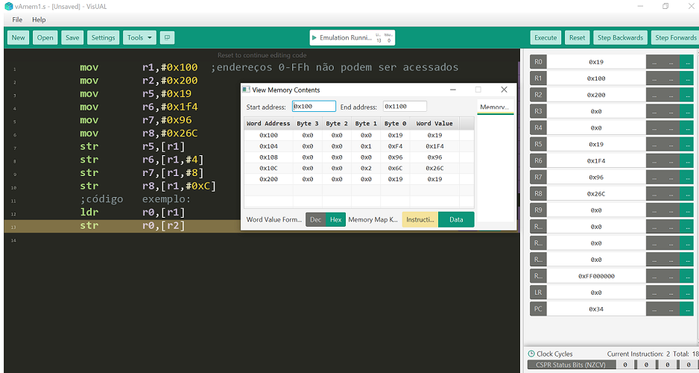This screenshot has height=373, width=699.
Task: Click the VisUAL app icon in title bar
Action: click(x=8, y=6)
